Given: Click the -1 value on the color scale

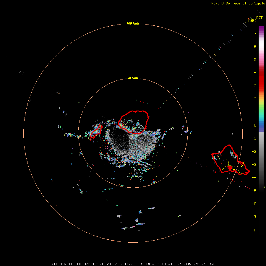Looking at the screenshot, I should (x=254, y=138).
